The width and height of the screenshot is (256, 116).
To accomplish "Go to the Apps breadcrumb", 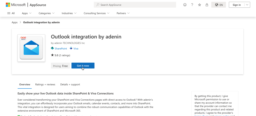I will [14, 22].
